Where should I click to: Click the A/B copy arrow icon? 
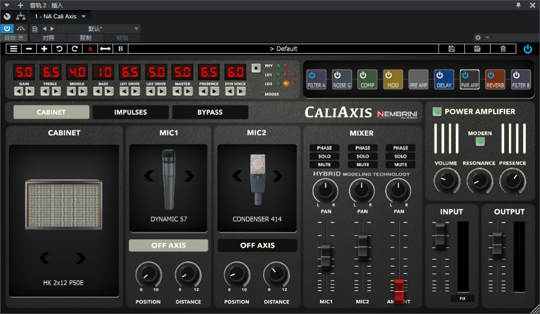[x=105, y=49]
